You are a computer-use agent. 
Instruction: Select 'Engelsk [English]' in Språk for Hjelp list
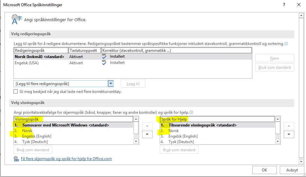coord(218,136)
